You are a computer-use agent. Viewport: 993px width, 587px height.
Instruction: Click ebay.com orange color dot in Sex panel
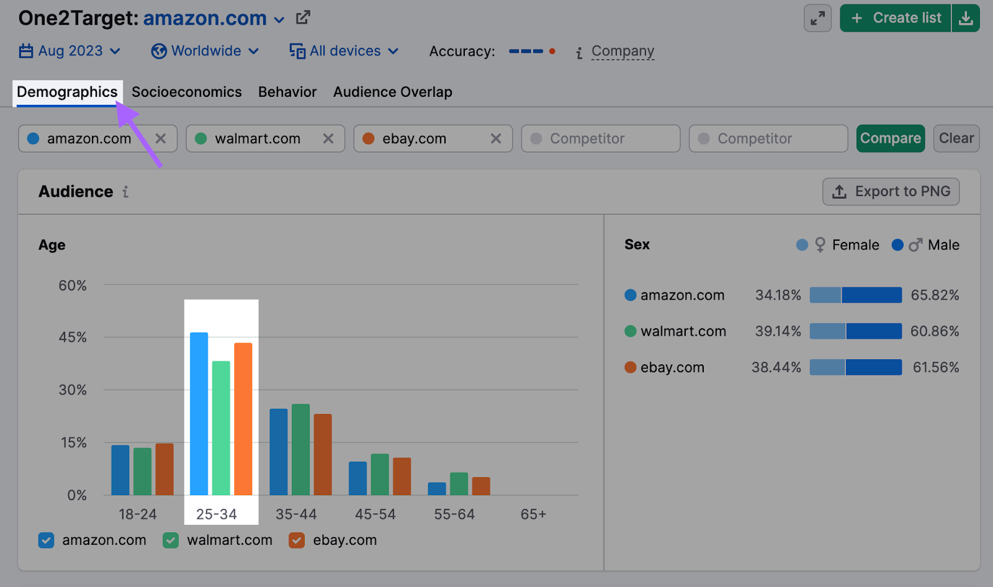tap(631, 367)
